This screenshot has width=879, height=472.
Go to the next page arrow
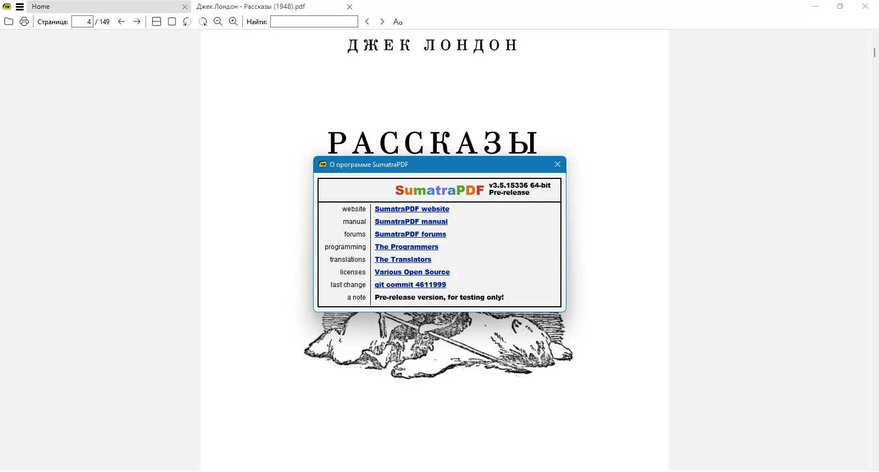[x=137, y=21]
